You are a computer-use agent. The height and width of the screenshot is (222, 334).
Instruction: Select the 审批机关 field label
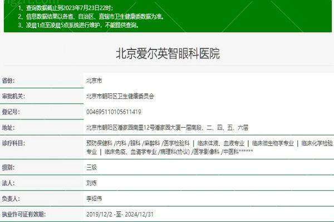pyautogui.click(x=13, y=96)
